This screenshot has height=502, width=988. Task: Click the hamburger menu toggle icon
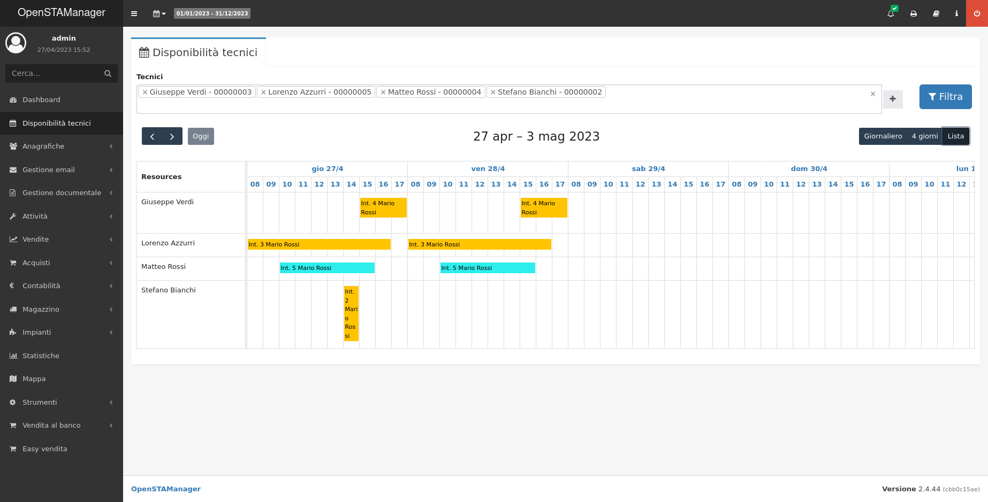coord(134,13)
